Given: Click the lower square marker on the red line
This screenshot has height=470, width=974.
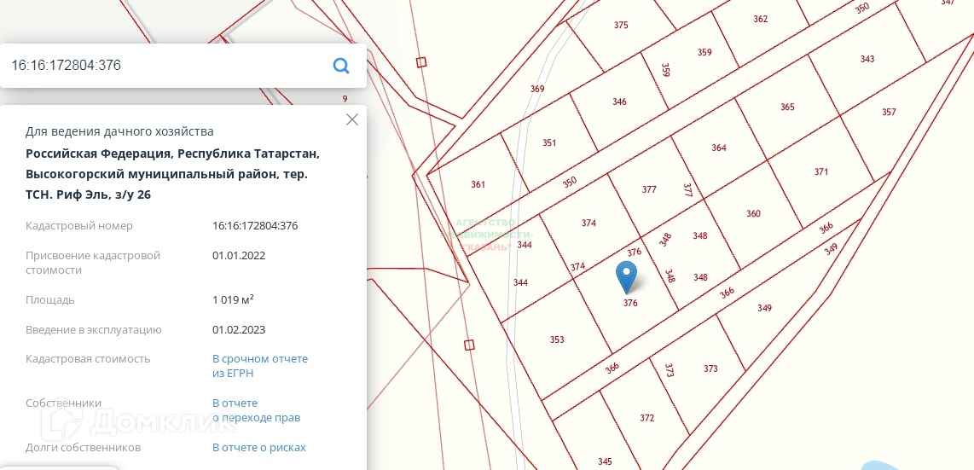Looking at the screenshot, I should click(x=470, y=345).
